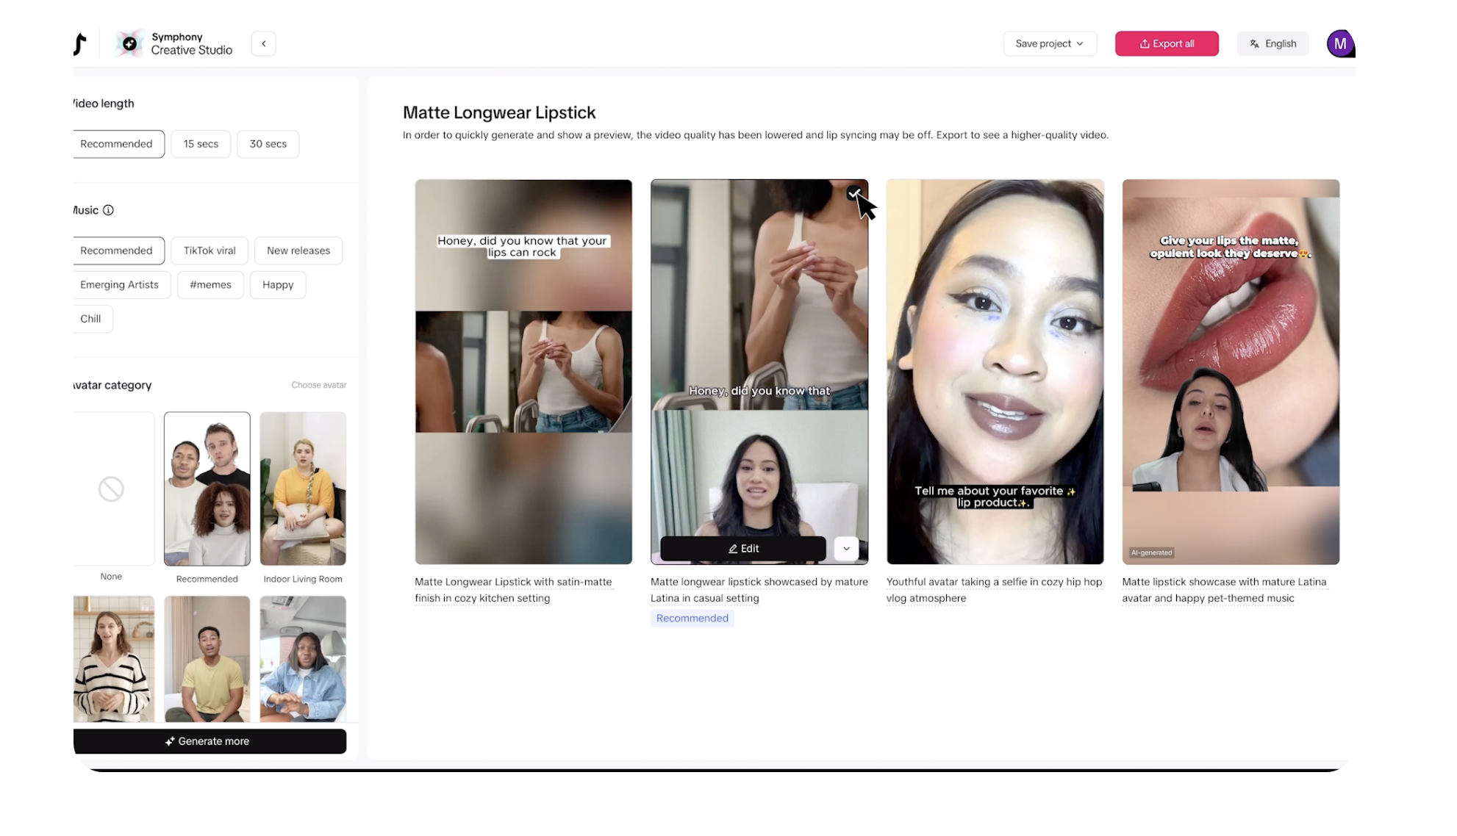The height and width of the screenshot is (836, 1457).
Task: Open the Save project dropdown
Action: pyautogui.click(x=1049, y=44)
